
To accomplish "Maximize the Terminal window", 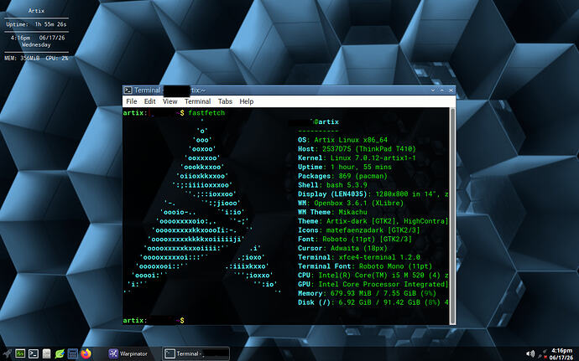I will click(441, 90).
